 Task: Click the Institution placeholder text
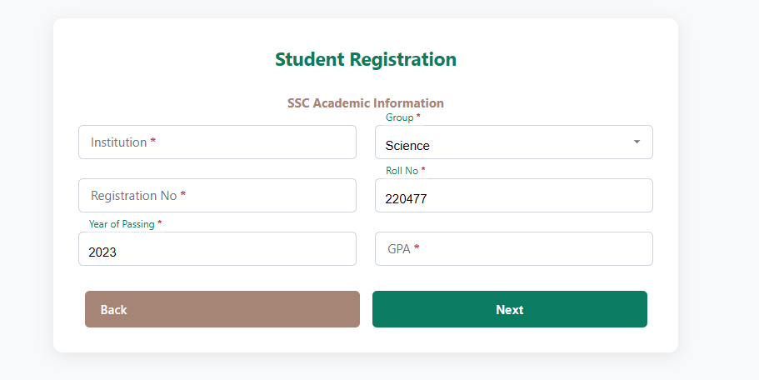(x=118, y=142)
